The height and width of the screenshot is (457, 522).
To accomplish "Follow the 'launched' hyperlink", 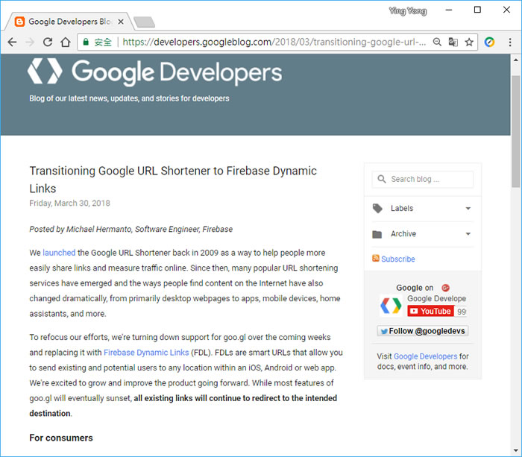I will (x=59, y=253).
